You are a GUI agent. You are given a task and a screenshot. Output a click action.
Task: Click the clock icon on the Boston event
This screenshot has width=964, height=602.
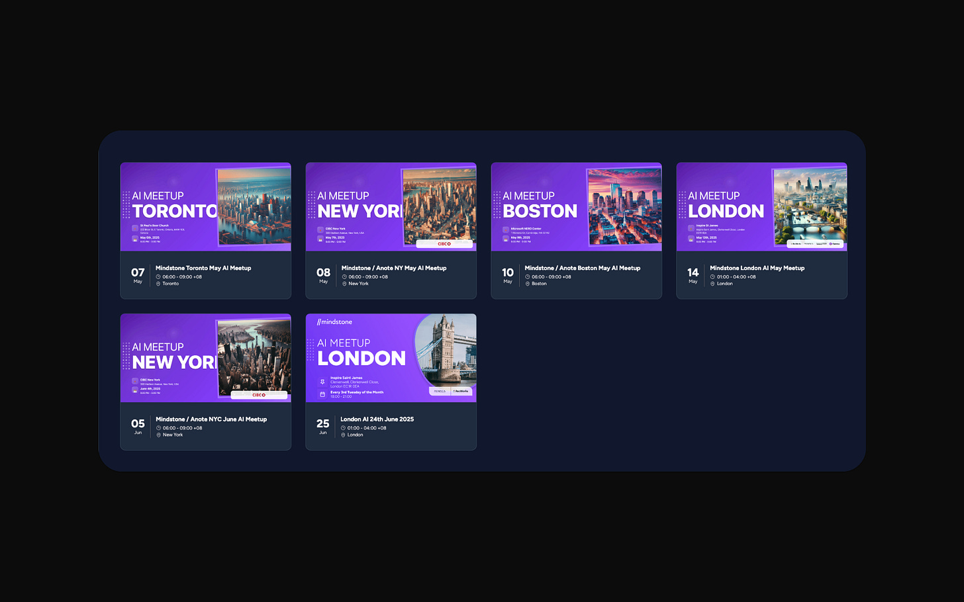528,277
